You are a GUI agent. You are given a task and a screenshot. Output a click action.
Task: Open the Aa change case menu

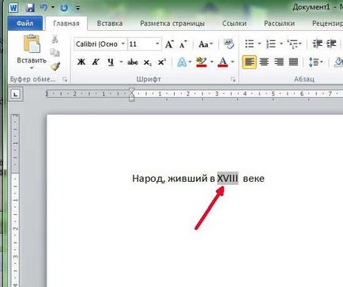(x=205, y=44)
